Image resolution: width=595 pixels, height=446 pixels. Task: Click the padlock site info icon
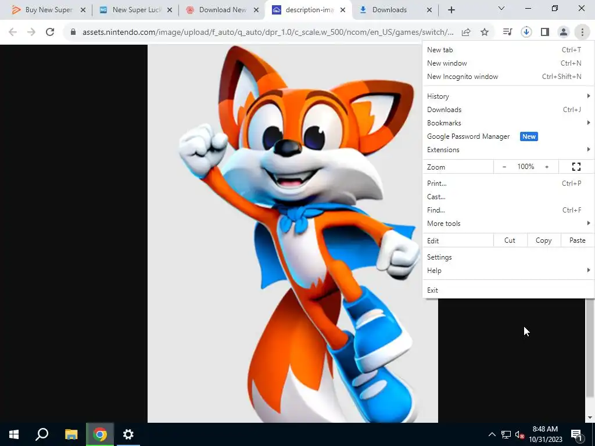tap(73, 33)
